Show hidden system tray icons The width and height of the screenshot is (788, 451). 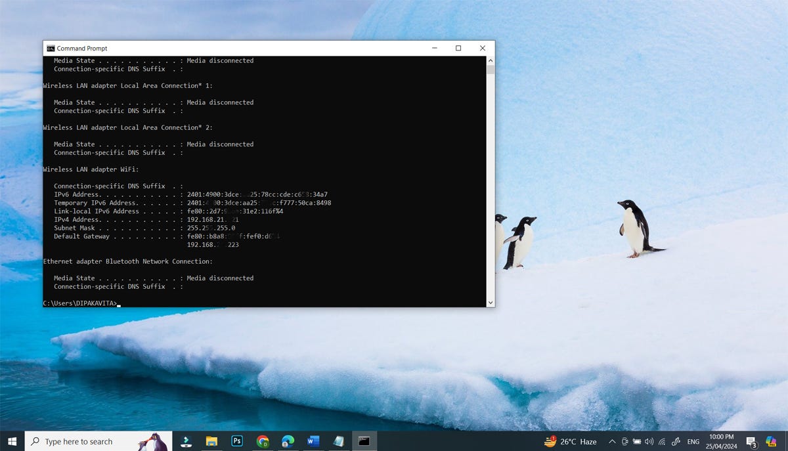click(612, 442)
